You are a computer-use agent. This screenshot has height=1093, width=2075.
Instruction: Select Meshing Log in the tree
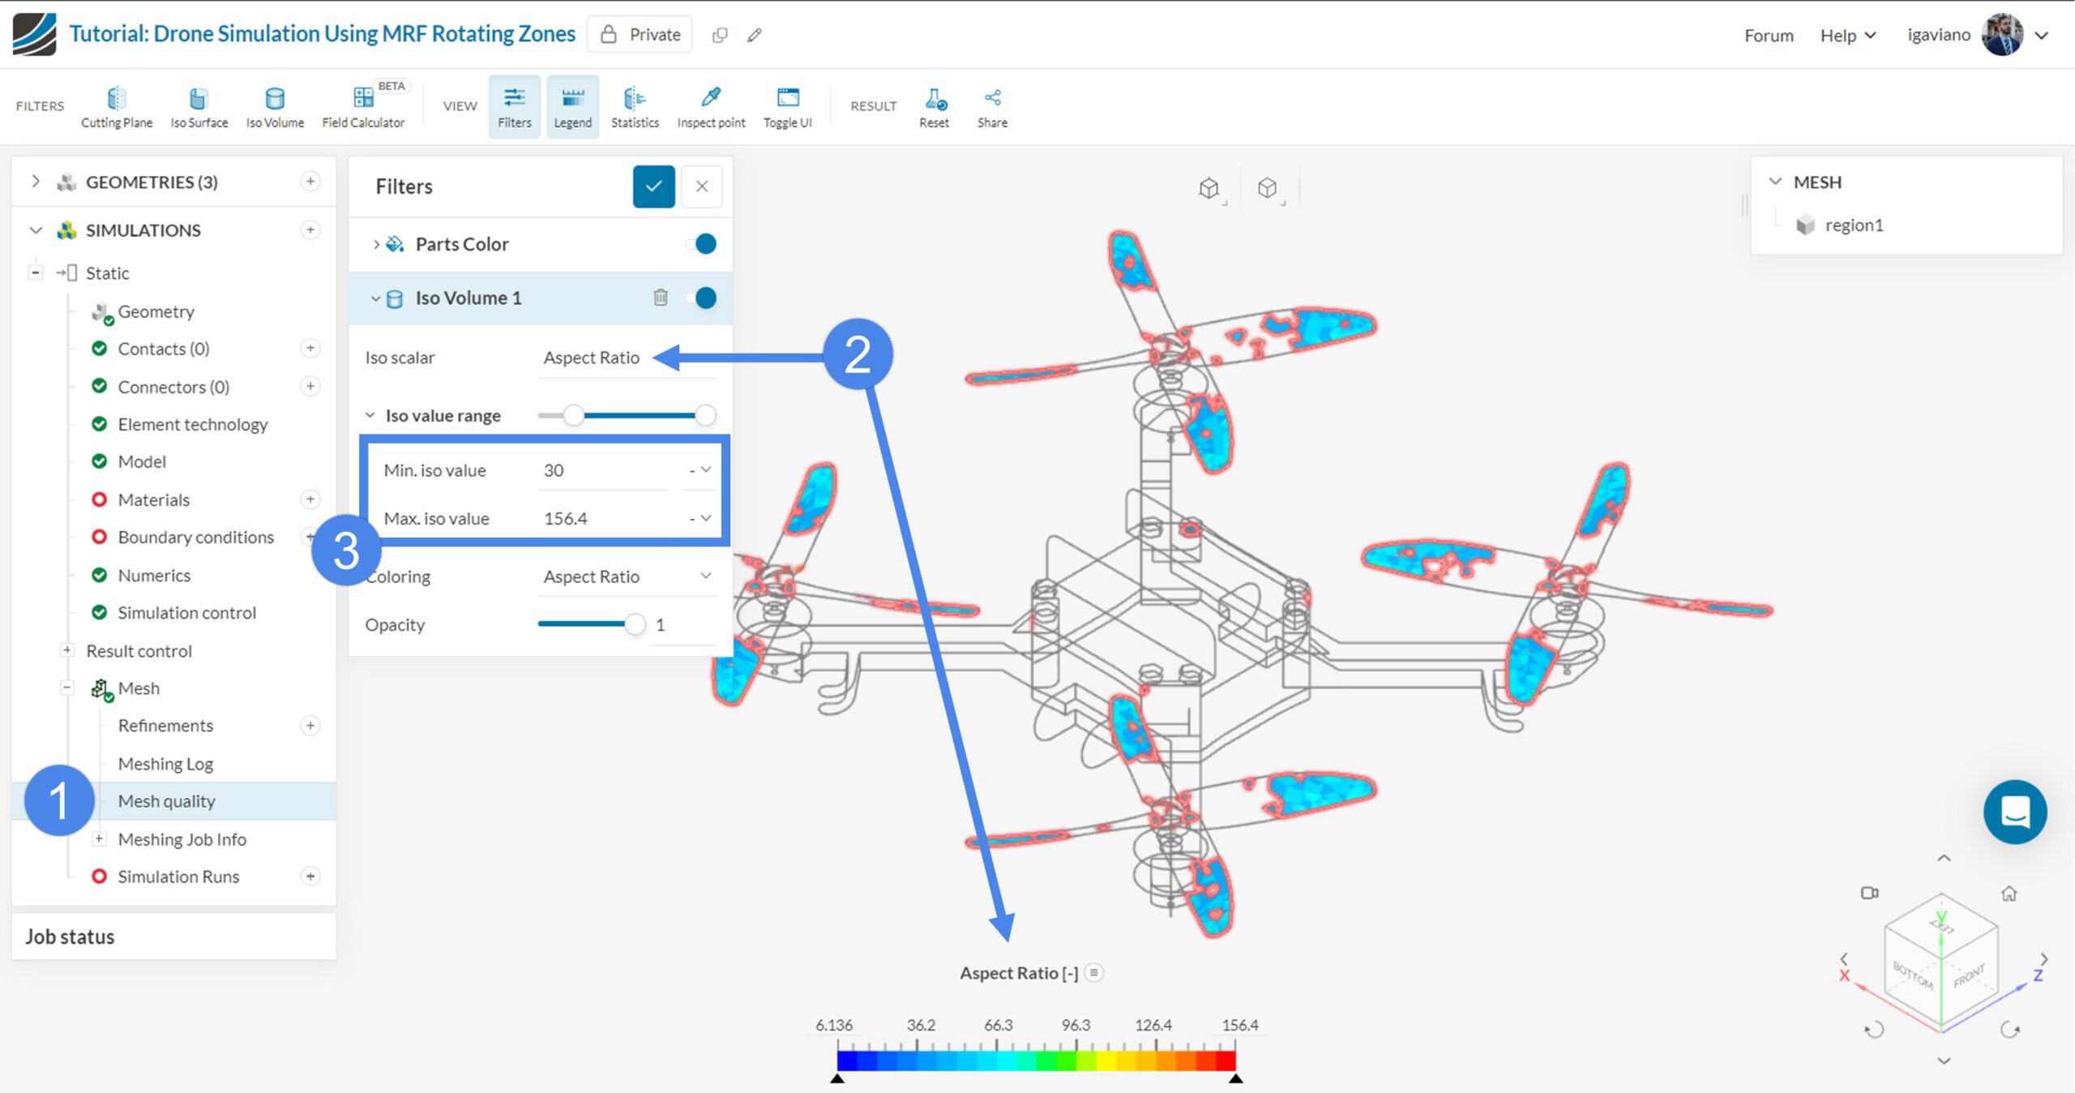tap(165, 764)
